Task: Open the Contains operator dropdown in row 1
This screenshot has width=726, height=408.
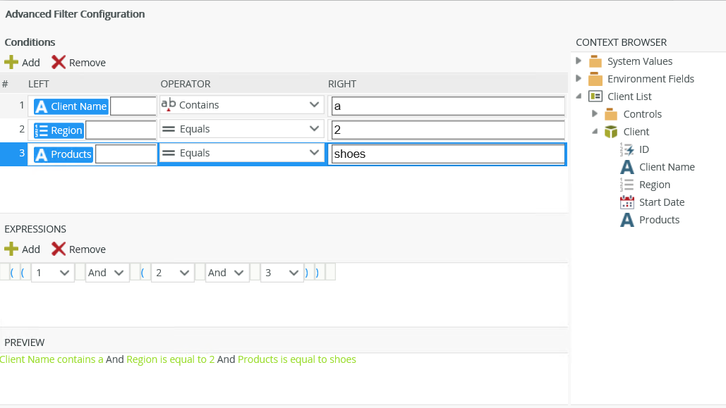Action: tap(315, 105)
